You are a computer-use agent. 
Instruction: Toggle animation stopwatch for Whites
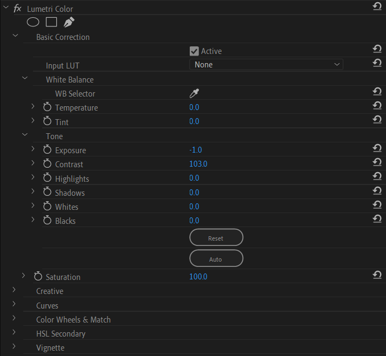[x=47, y=206]
